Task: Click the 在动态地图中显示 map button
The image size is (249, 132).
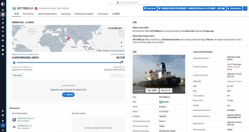Action: coord(115,28)
